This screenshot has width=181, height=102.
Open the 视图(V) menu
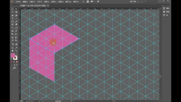pos(61,2)
